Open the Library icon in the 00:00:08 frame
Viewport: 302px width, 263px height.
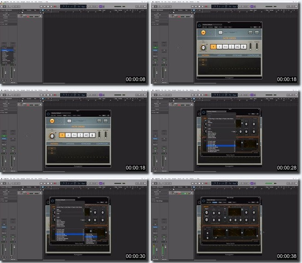[1, 6]
